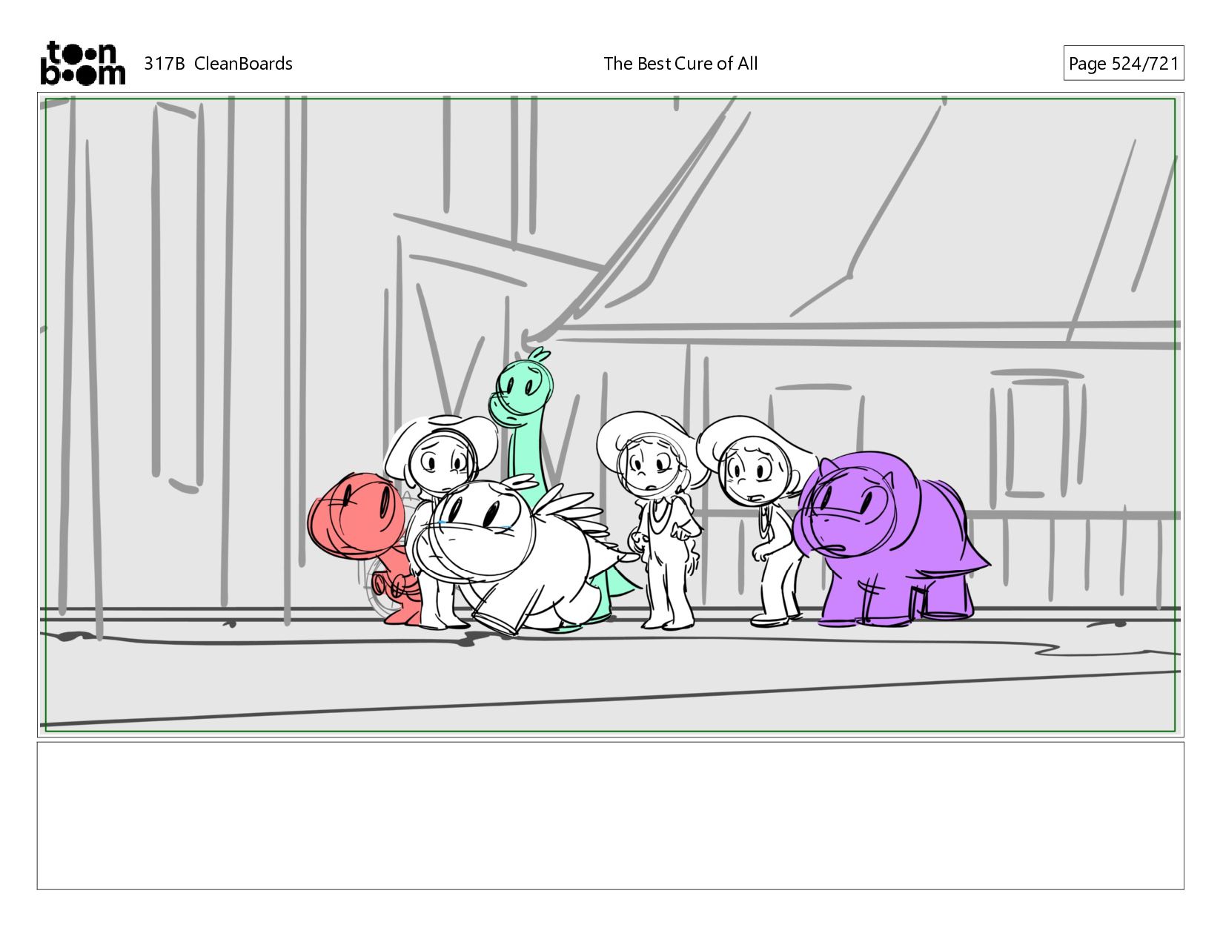Viewport: 1223px width, 945px height.
Task: Click the '317B CleanBoards' header text
Action: 218,64
